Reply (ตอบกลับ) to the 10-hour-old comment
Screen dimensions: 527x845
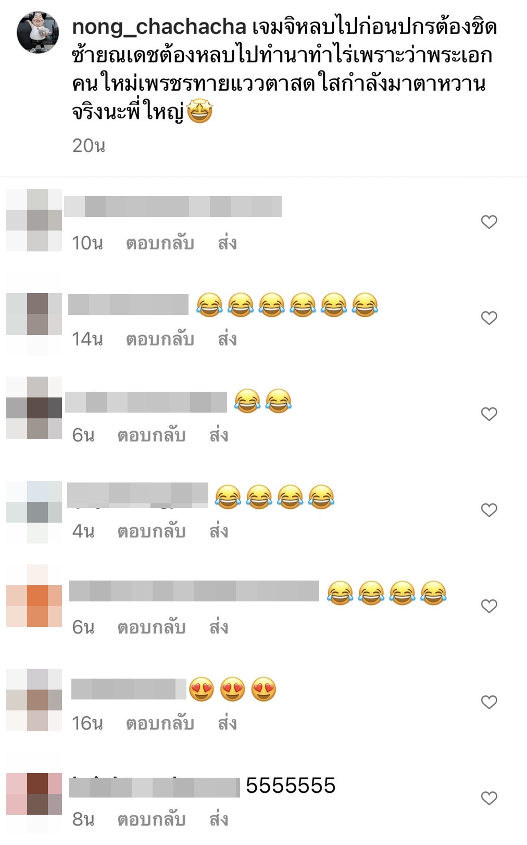[x=160, y=244]
